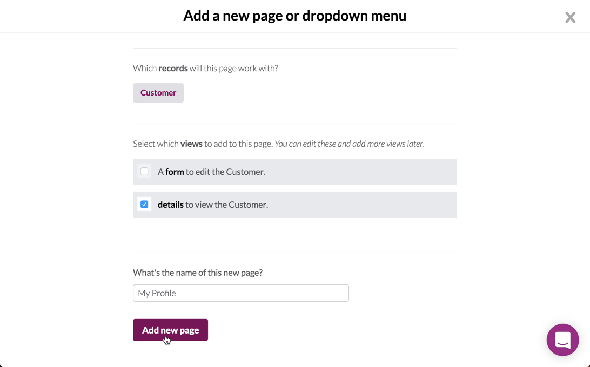
Task: Uncheck the details to view Customer checkbox
Action: click(144, 204)
